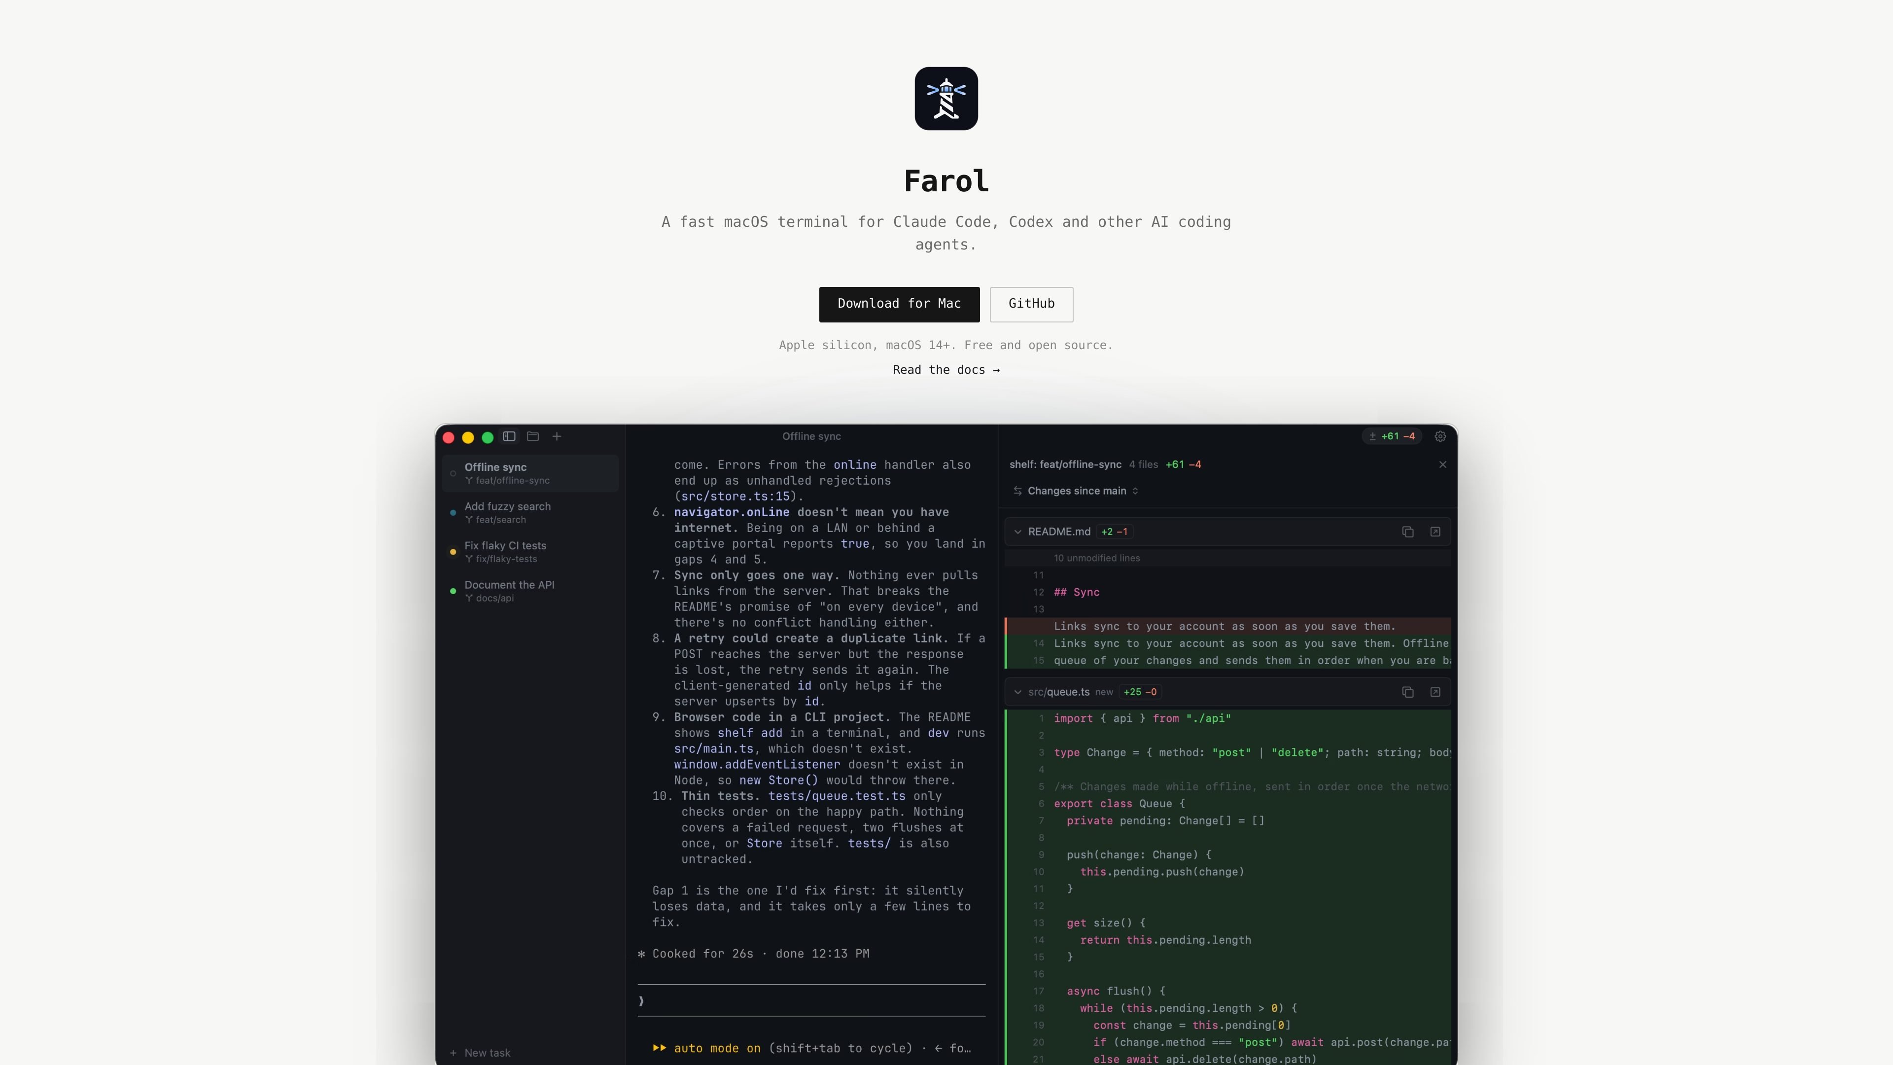1893x1065 pixels.
Task: Click the 4 files count label
Action: click(1143, 464)
